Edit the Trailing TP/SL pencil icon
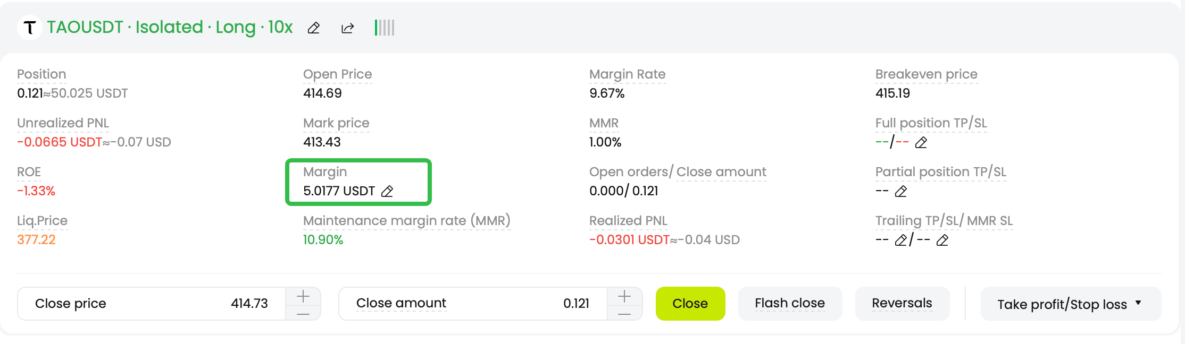Viewport: 1185px width, 344px height. coord(901,240)
